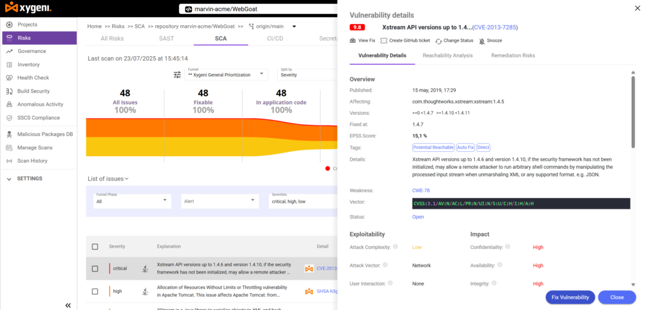The width and height of the screenshot is (645, 310).
Task: Open Governance via its trend icon
Action: click(9, 51)
